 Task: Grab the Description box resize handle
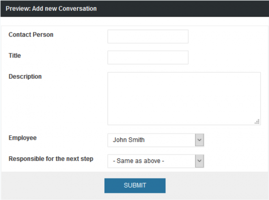pyautogui.click(x=257, y=121)
